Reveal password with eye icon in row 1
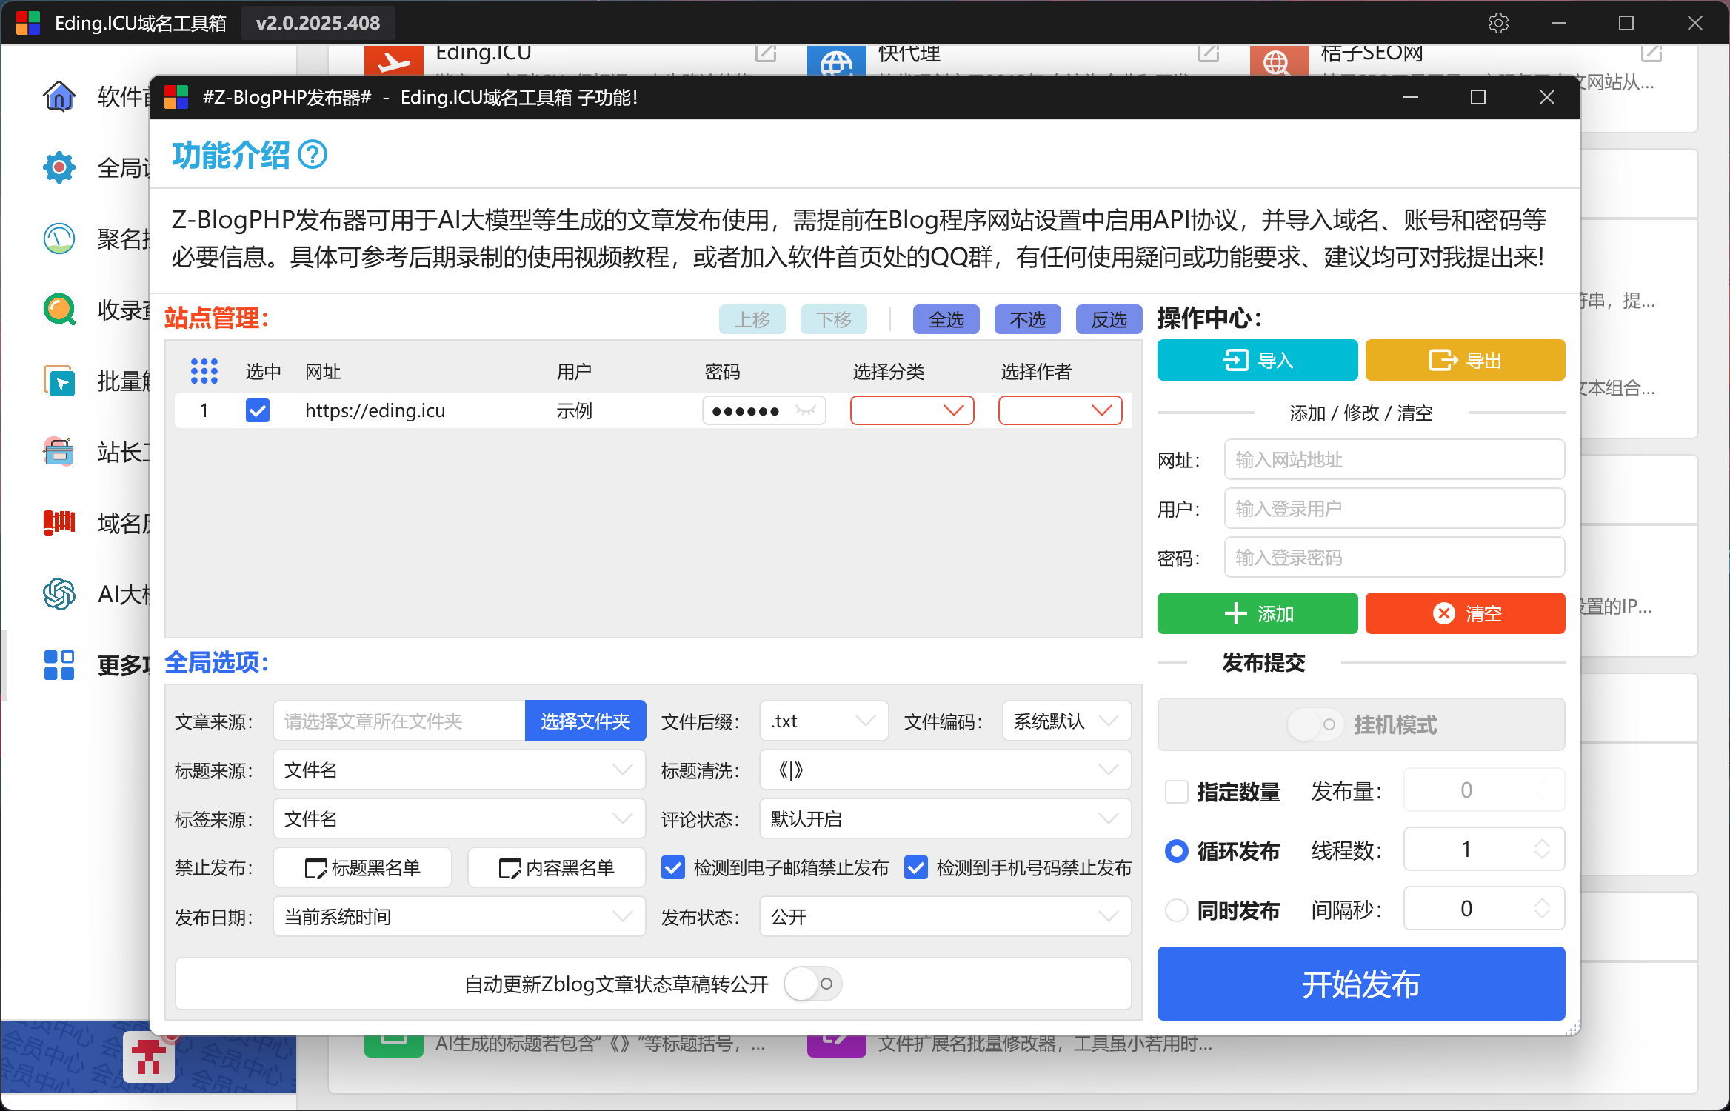 pyautogui.click(x=806, y=410)
